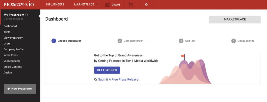This screenshot has height=102, width=267.
Task: Open the Influencers menu
Action: coord(55,5)
